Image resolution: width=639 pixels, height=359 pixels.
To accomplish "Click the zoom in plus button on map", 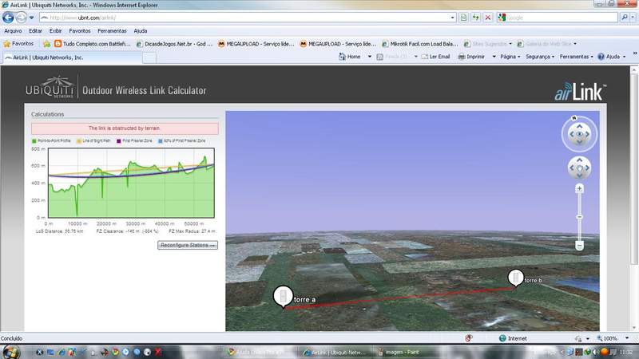I will pos(579,188).
